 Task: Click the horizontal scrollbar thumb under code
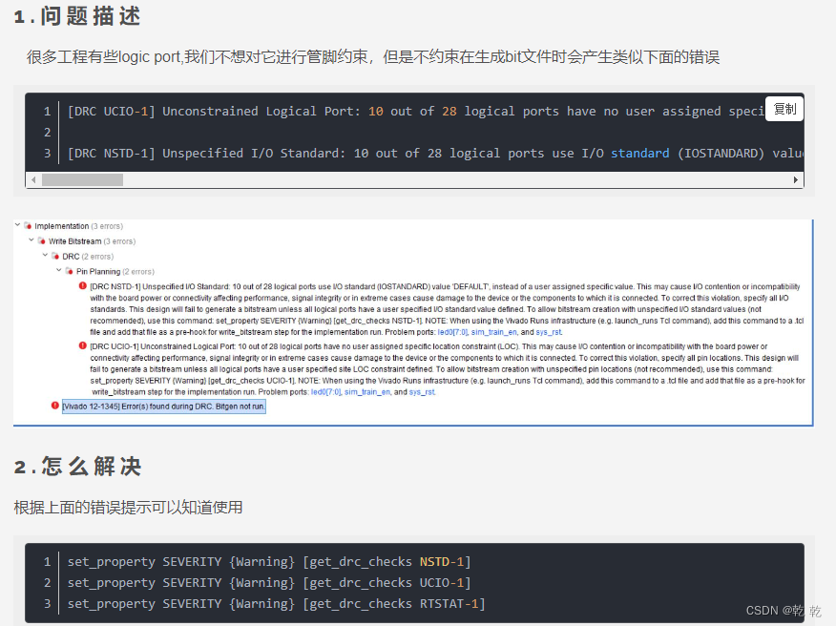tap(83, 180)
